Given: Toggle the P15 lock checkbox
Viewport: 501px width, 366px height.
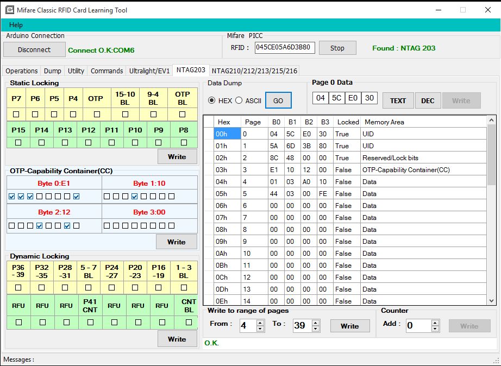Looking at the screenshot, I should tap(18, 142).
